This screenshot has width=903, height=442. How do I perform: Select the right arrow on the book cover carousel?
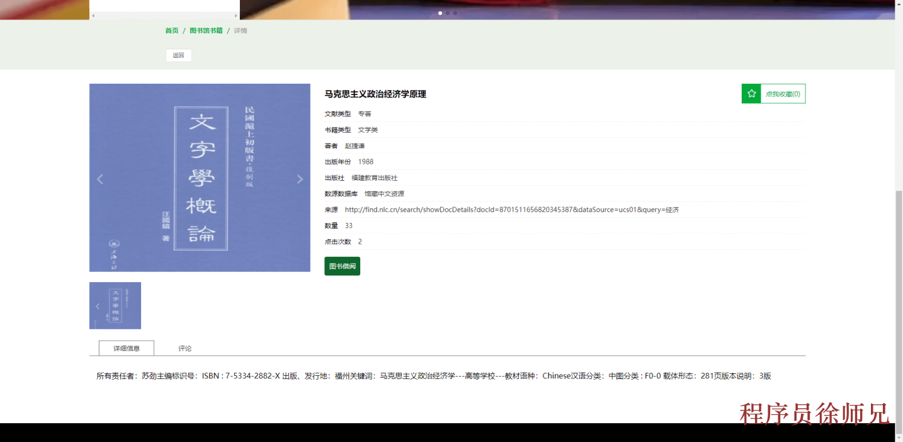point(300,178)
